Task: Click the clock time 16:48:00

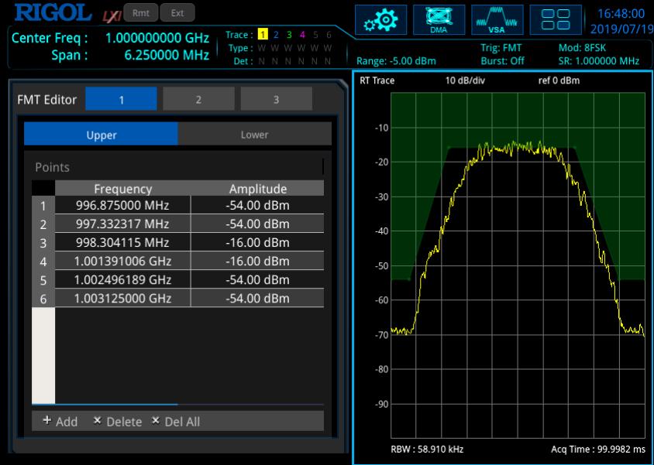Action: [621, 13]
